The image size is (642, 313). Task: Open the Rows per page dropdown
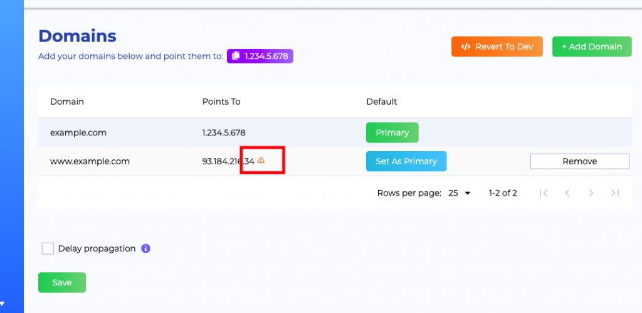tap(460, 193)
